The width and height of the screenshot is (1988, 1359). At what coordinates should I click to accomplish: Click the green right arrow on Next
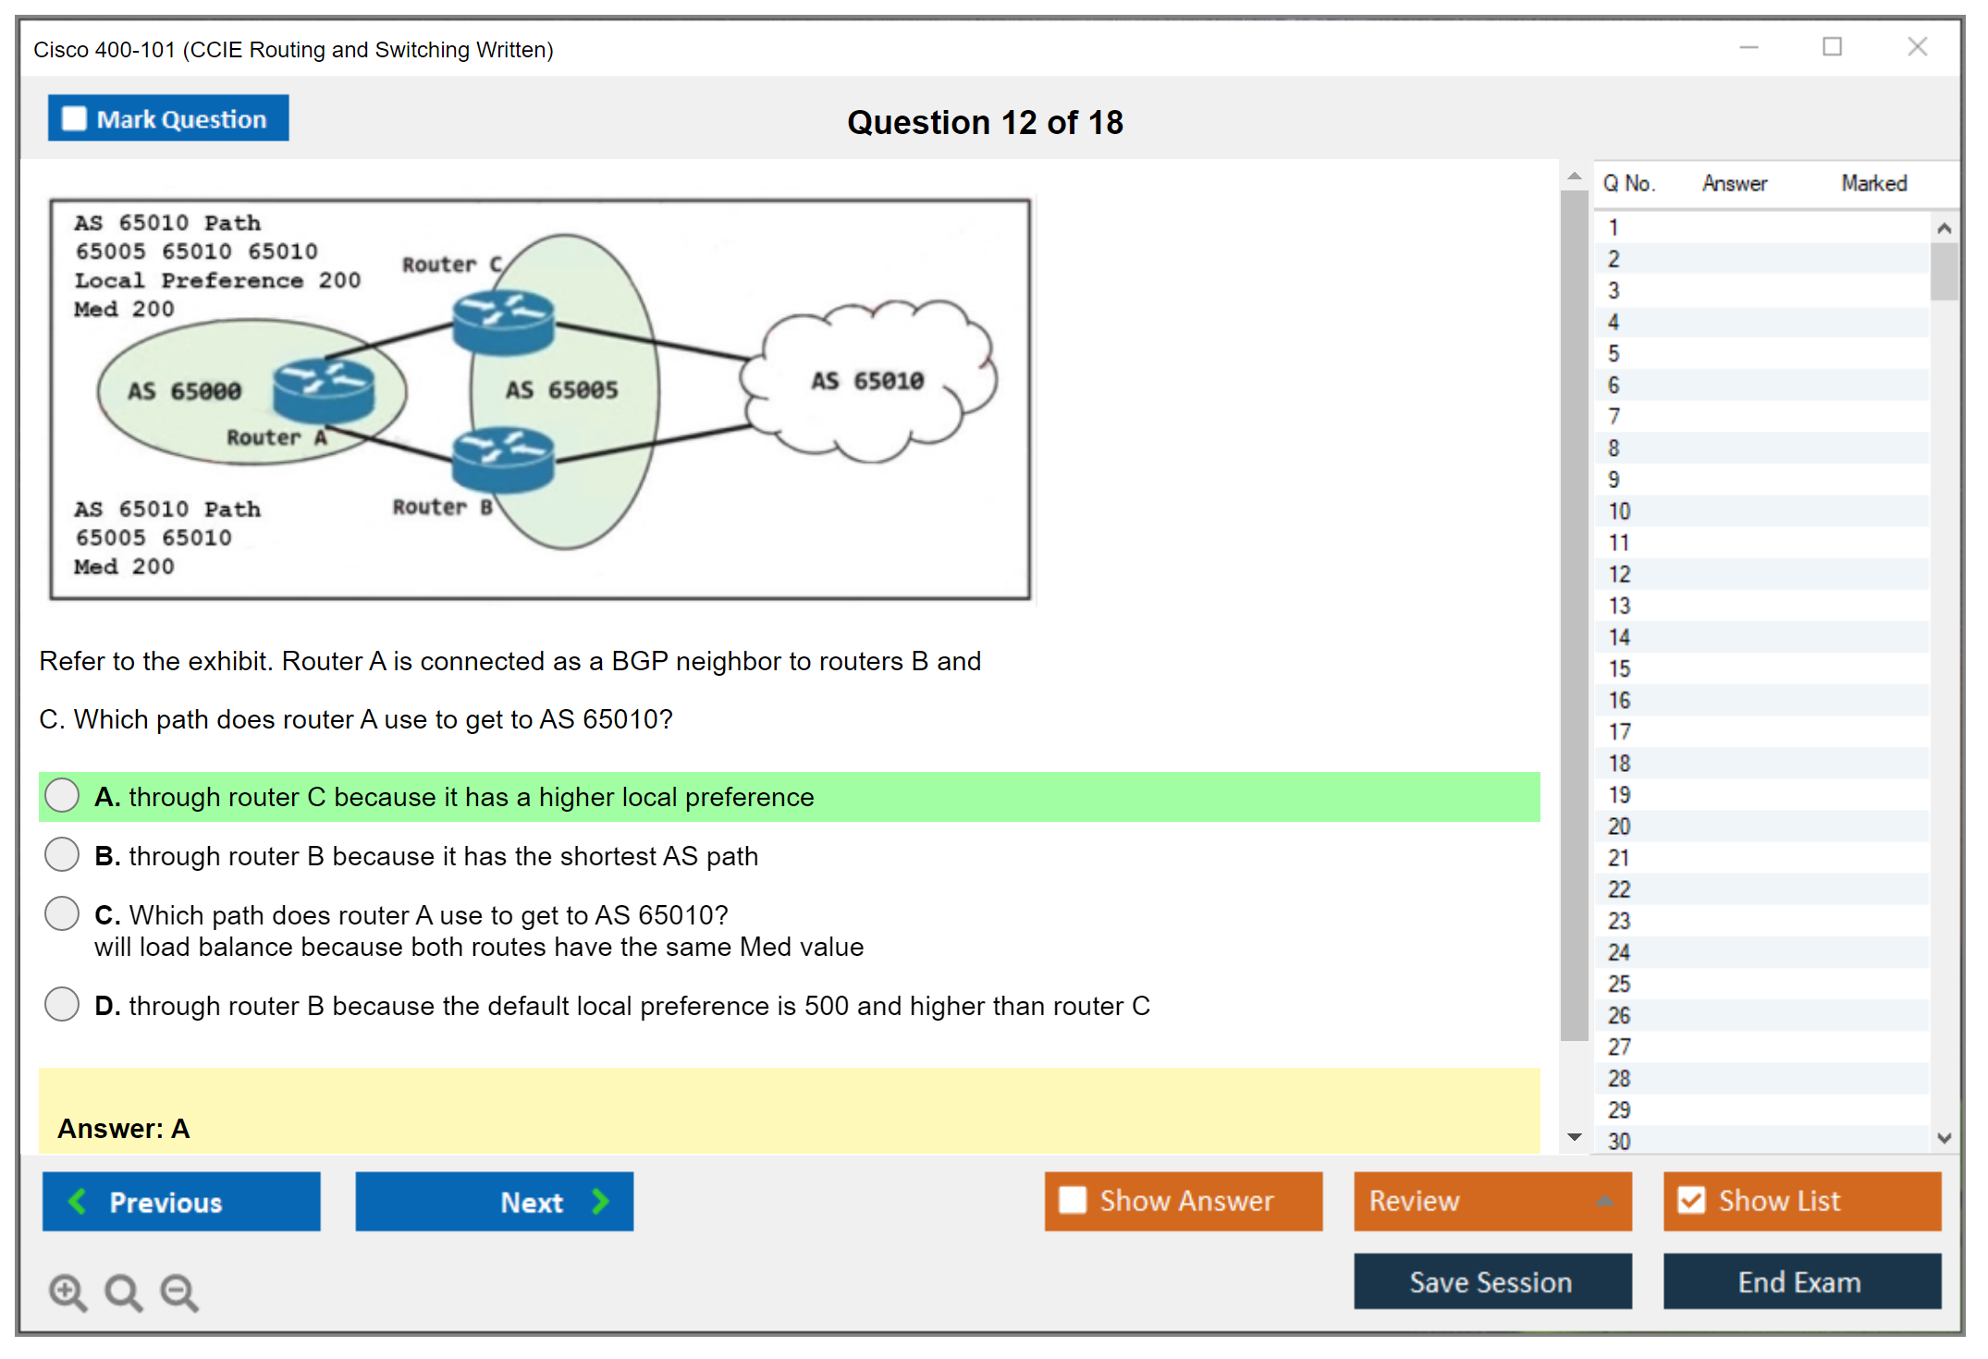coord(600,1201)
